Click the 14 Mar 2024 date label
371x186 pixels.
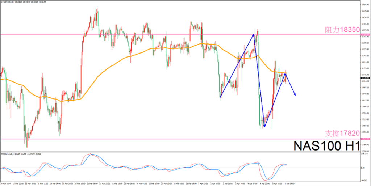(6, 184)
